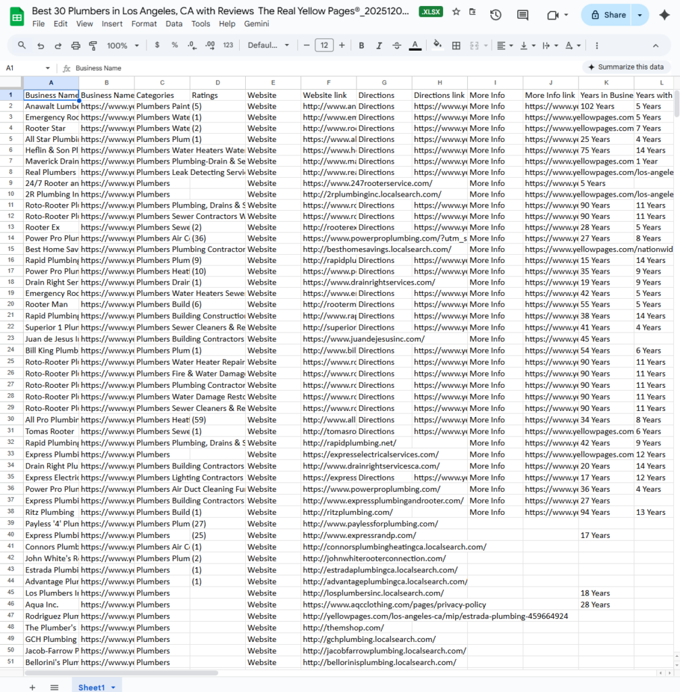Select the Paint format tool

click(93, 45)
